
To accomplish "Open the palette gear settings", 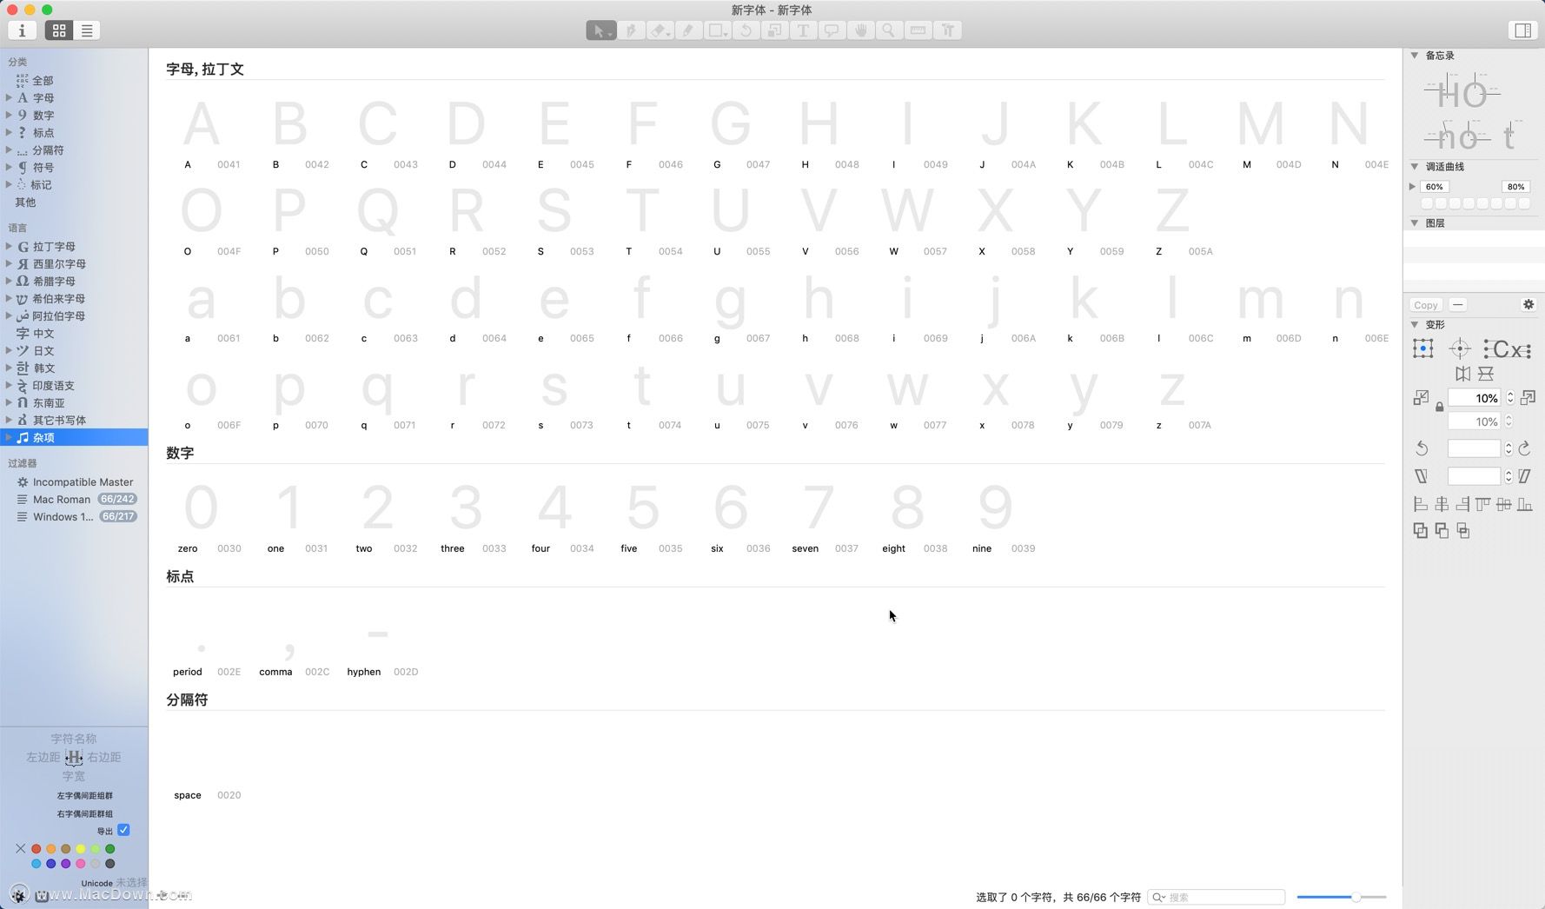I will (x=1528, y=304).
